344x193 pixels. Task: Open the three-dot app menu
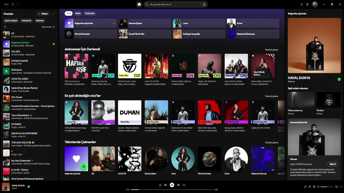click(x=6, y=4)
